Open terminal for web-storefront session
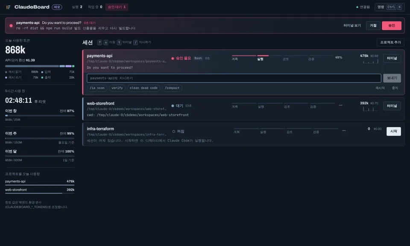The height and width of the screenshot is (246, 410). 392,106
